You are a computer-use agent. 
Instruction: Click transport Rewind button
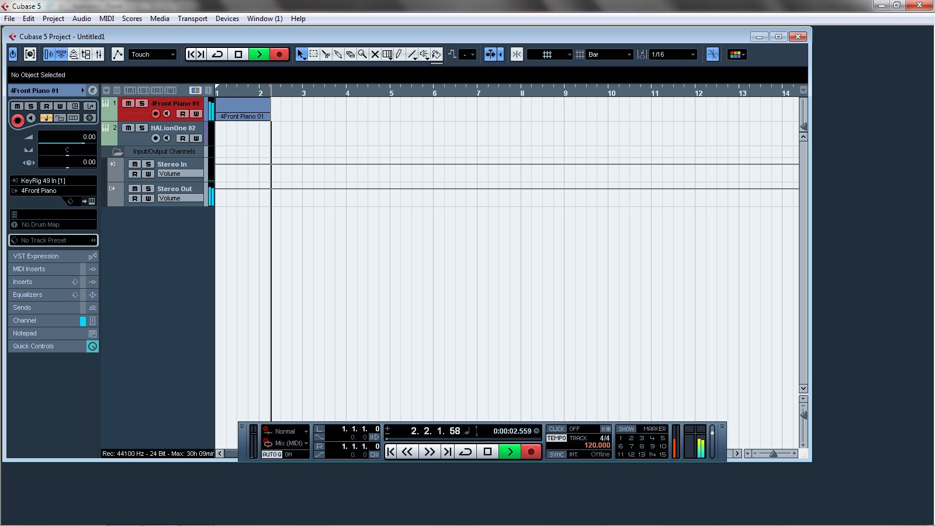pos(407,451)
